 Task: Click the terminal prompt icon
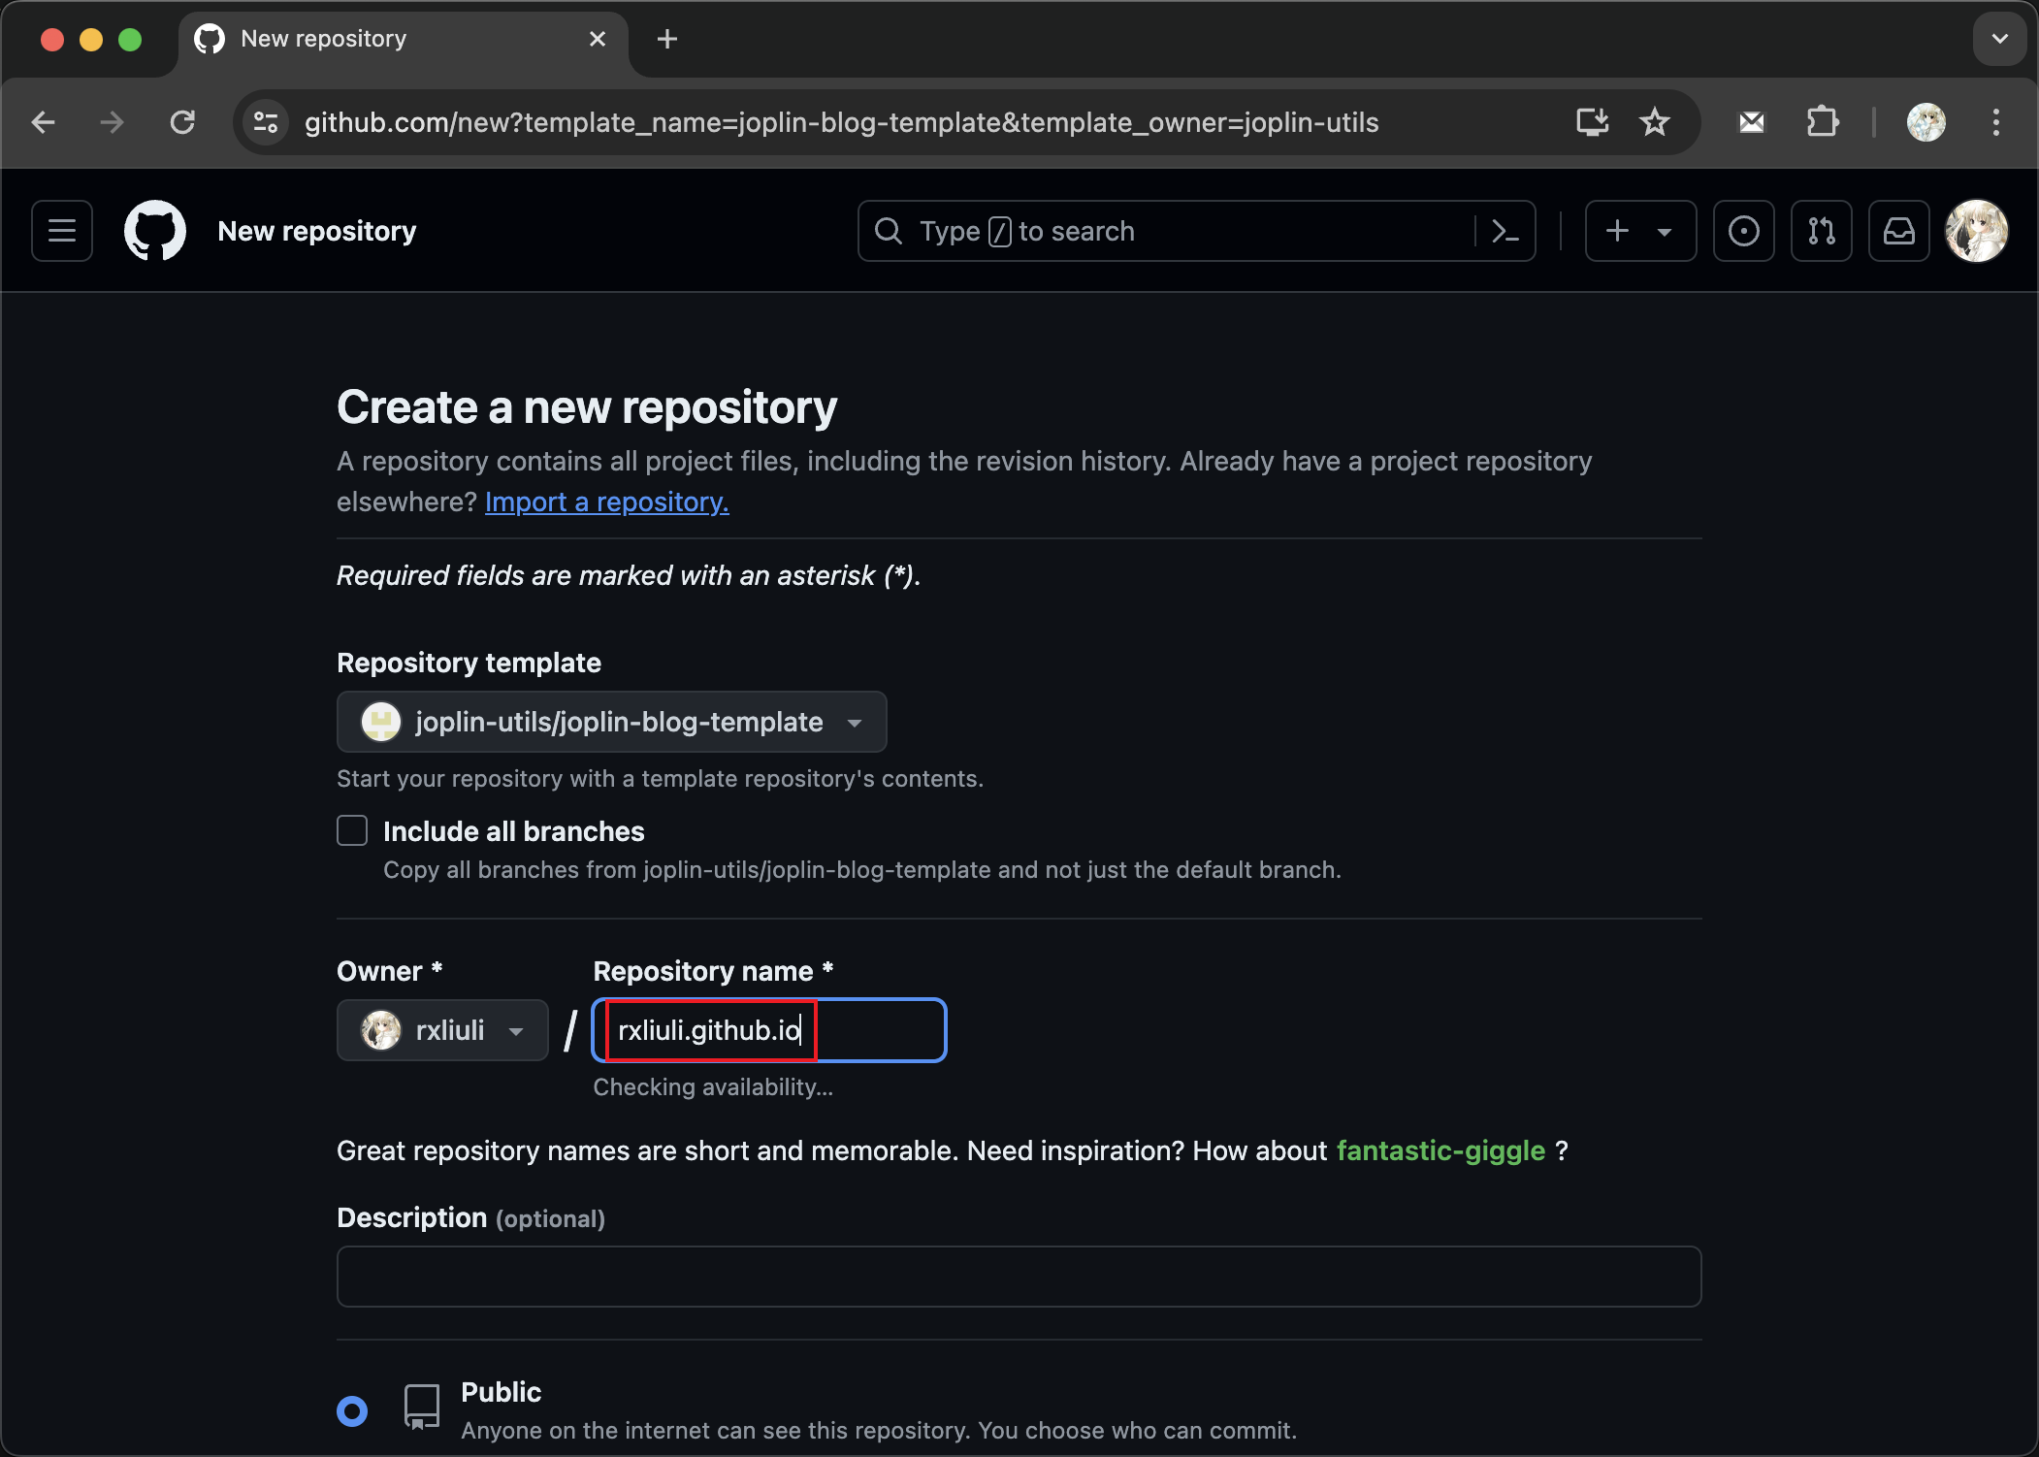pos(1506,230)
